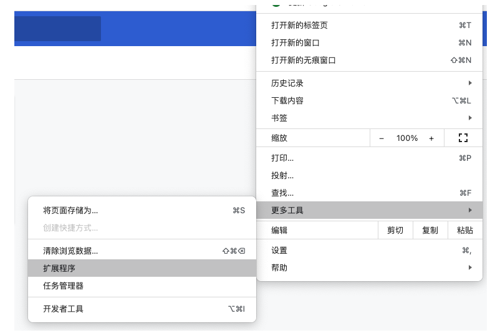Select 打开新的窗口 from the menu
Image resolution: width=490 pixels, height=336 pixels.
tap(295, 43)
